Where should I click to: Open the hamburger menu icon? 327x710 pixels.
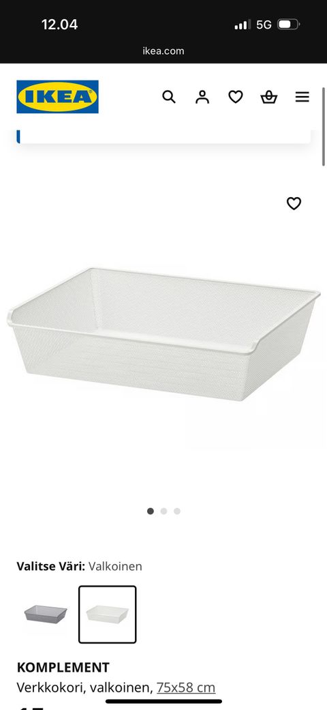coord(302,97)
